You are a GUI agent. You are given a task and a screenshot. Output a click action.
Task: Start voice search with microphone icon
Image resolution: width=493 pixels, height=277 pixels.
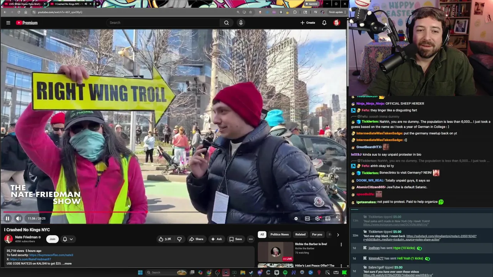point(241,23)
